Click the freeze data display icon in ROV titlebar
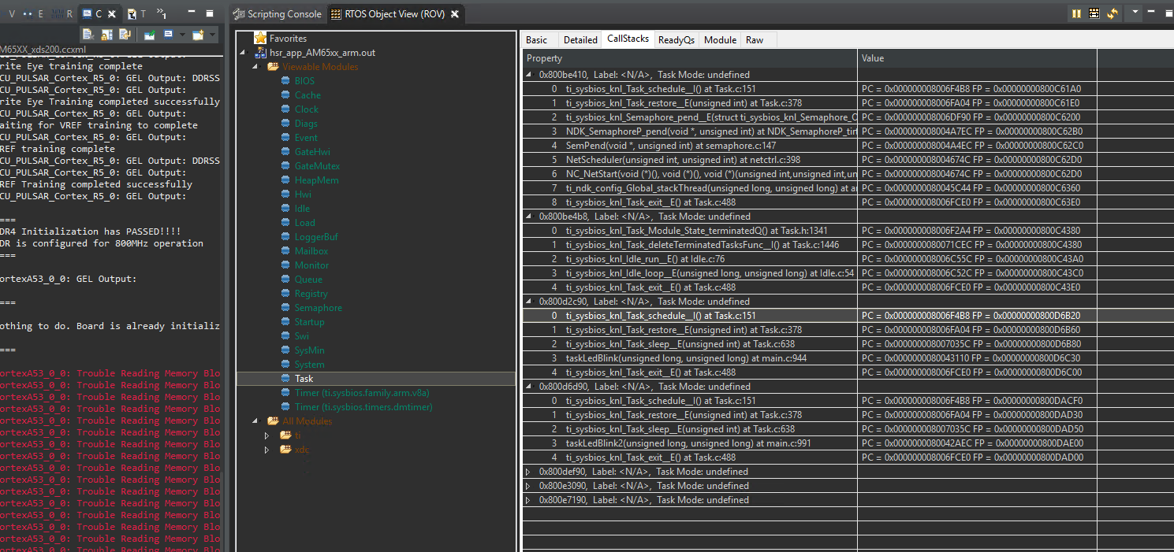The height and width of the screenshot is (552, 1174). click(x=1094, y=13)
